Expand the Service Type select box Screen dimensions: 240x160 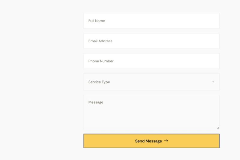tap(151, 82)
